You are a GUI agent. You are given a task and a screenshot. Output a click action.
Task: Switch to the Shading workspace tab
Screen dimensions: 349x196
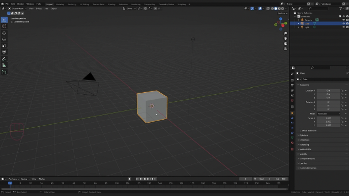(x=111, y=4)
